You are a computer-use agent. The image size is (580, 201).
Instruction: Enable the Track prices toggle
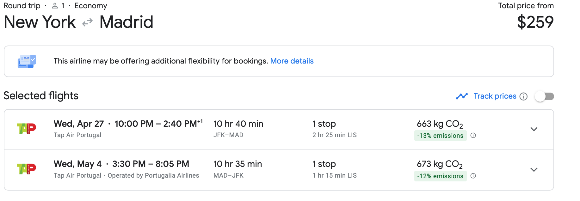coord(544,96)
